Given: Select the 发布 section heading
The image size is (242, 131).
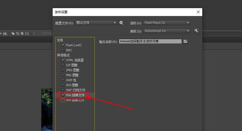Looking at the screenshot, I should (60, 40).
